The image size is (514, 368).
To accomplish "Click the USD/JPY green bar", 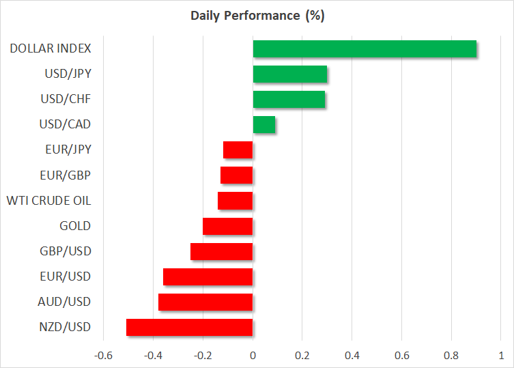I will [289, 74].
